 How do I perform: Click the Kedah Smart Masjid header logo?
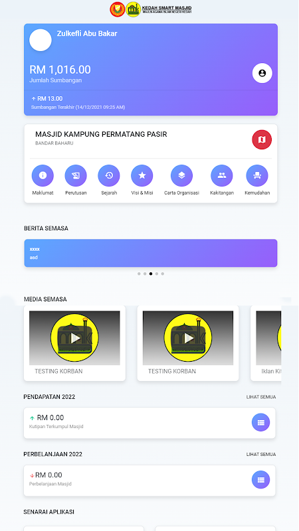point(151,9)
